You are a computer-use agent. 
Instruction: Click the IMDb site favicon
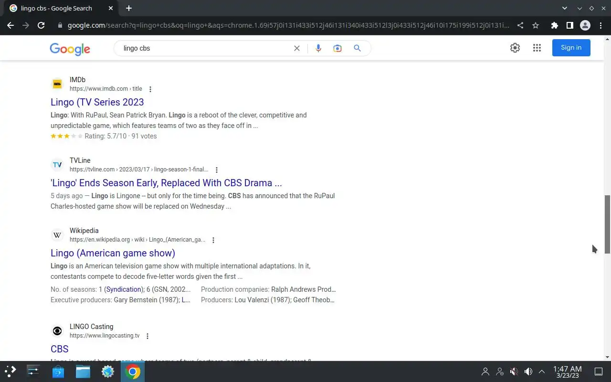57,84
